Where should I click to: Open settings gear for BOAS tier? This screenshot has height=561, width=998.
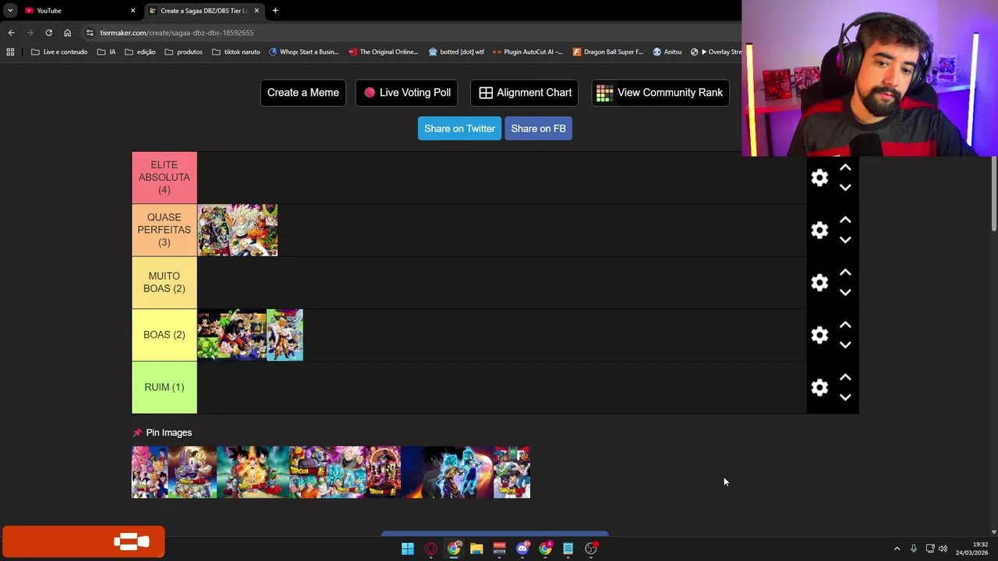point(819,335)
